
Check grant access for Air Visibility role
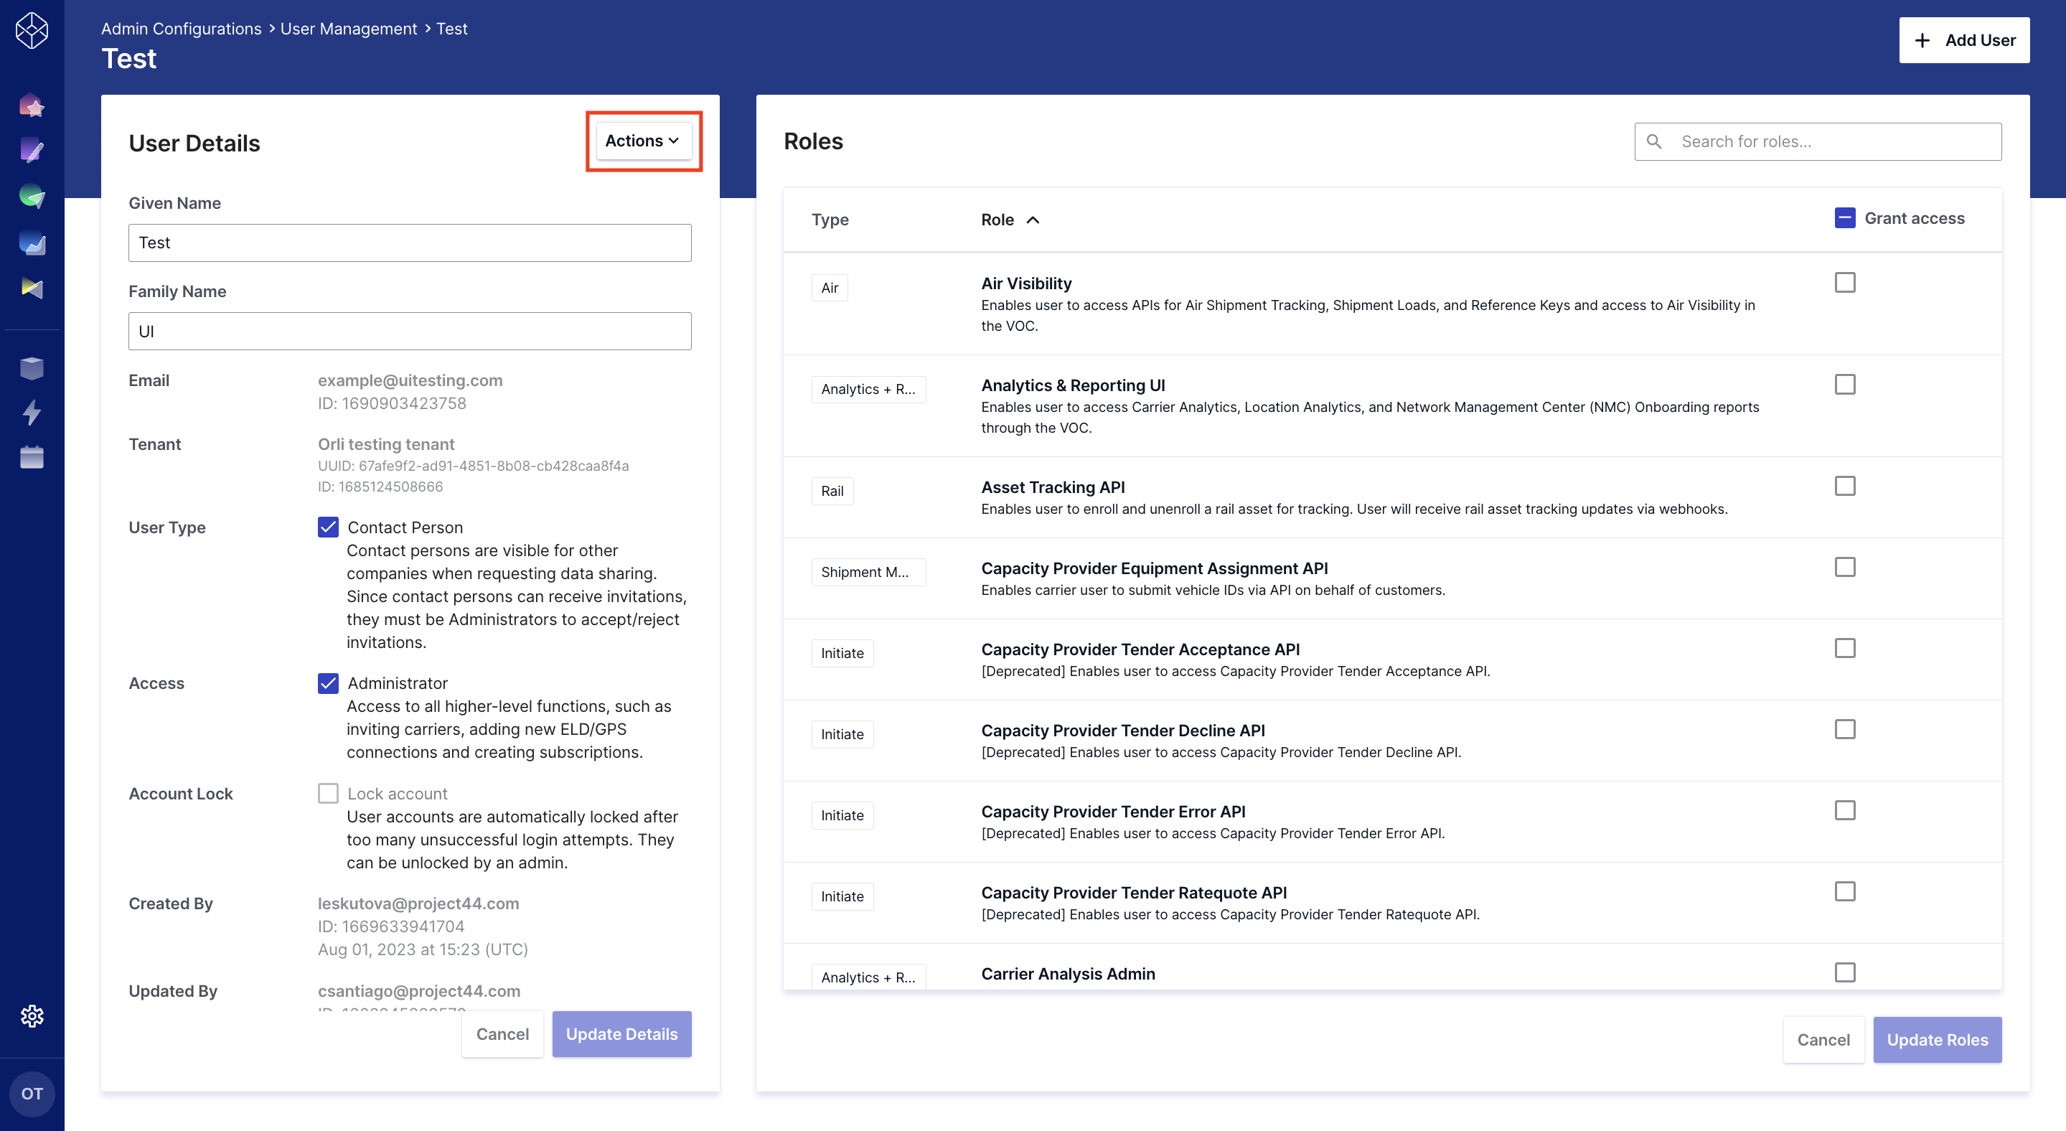pyautogui.click(x=1846, y=281)
